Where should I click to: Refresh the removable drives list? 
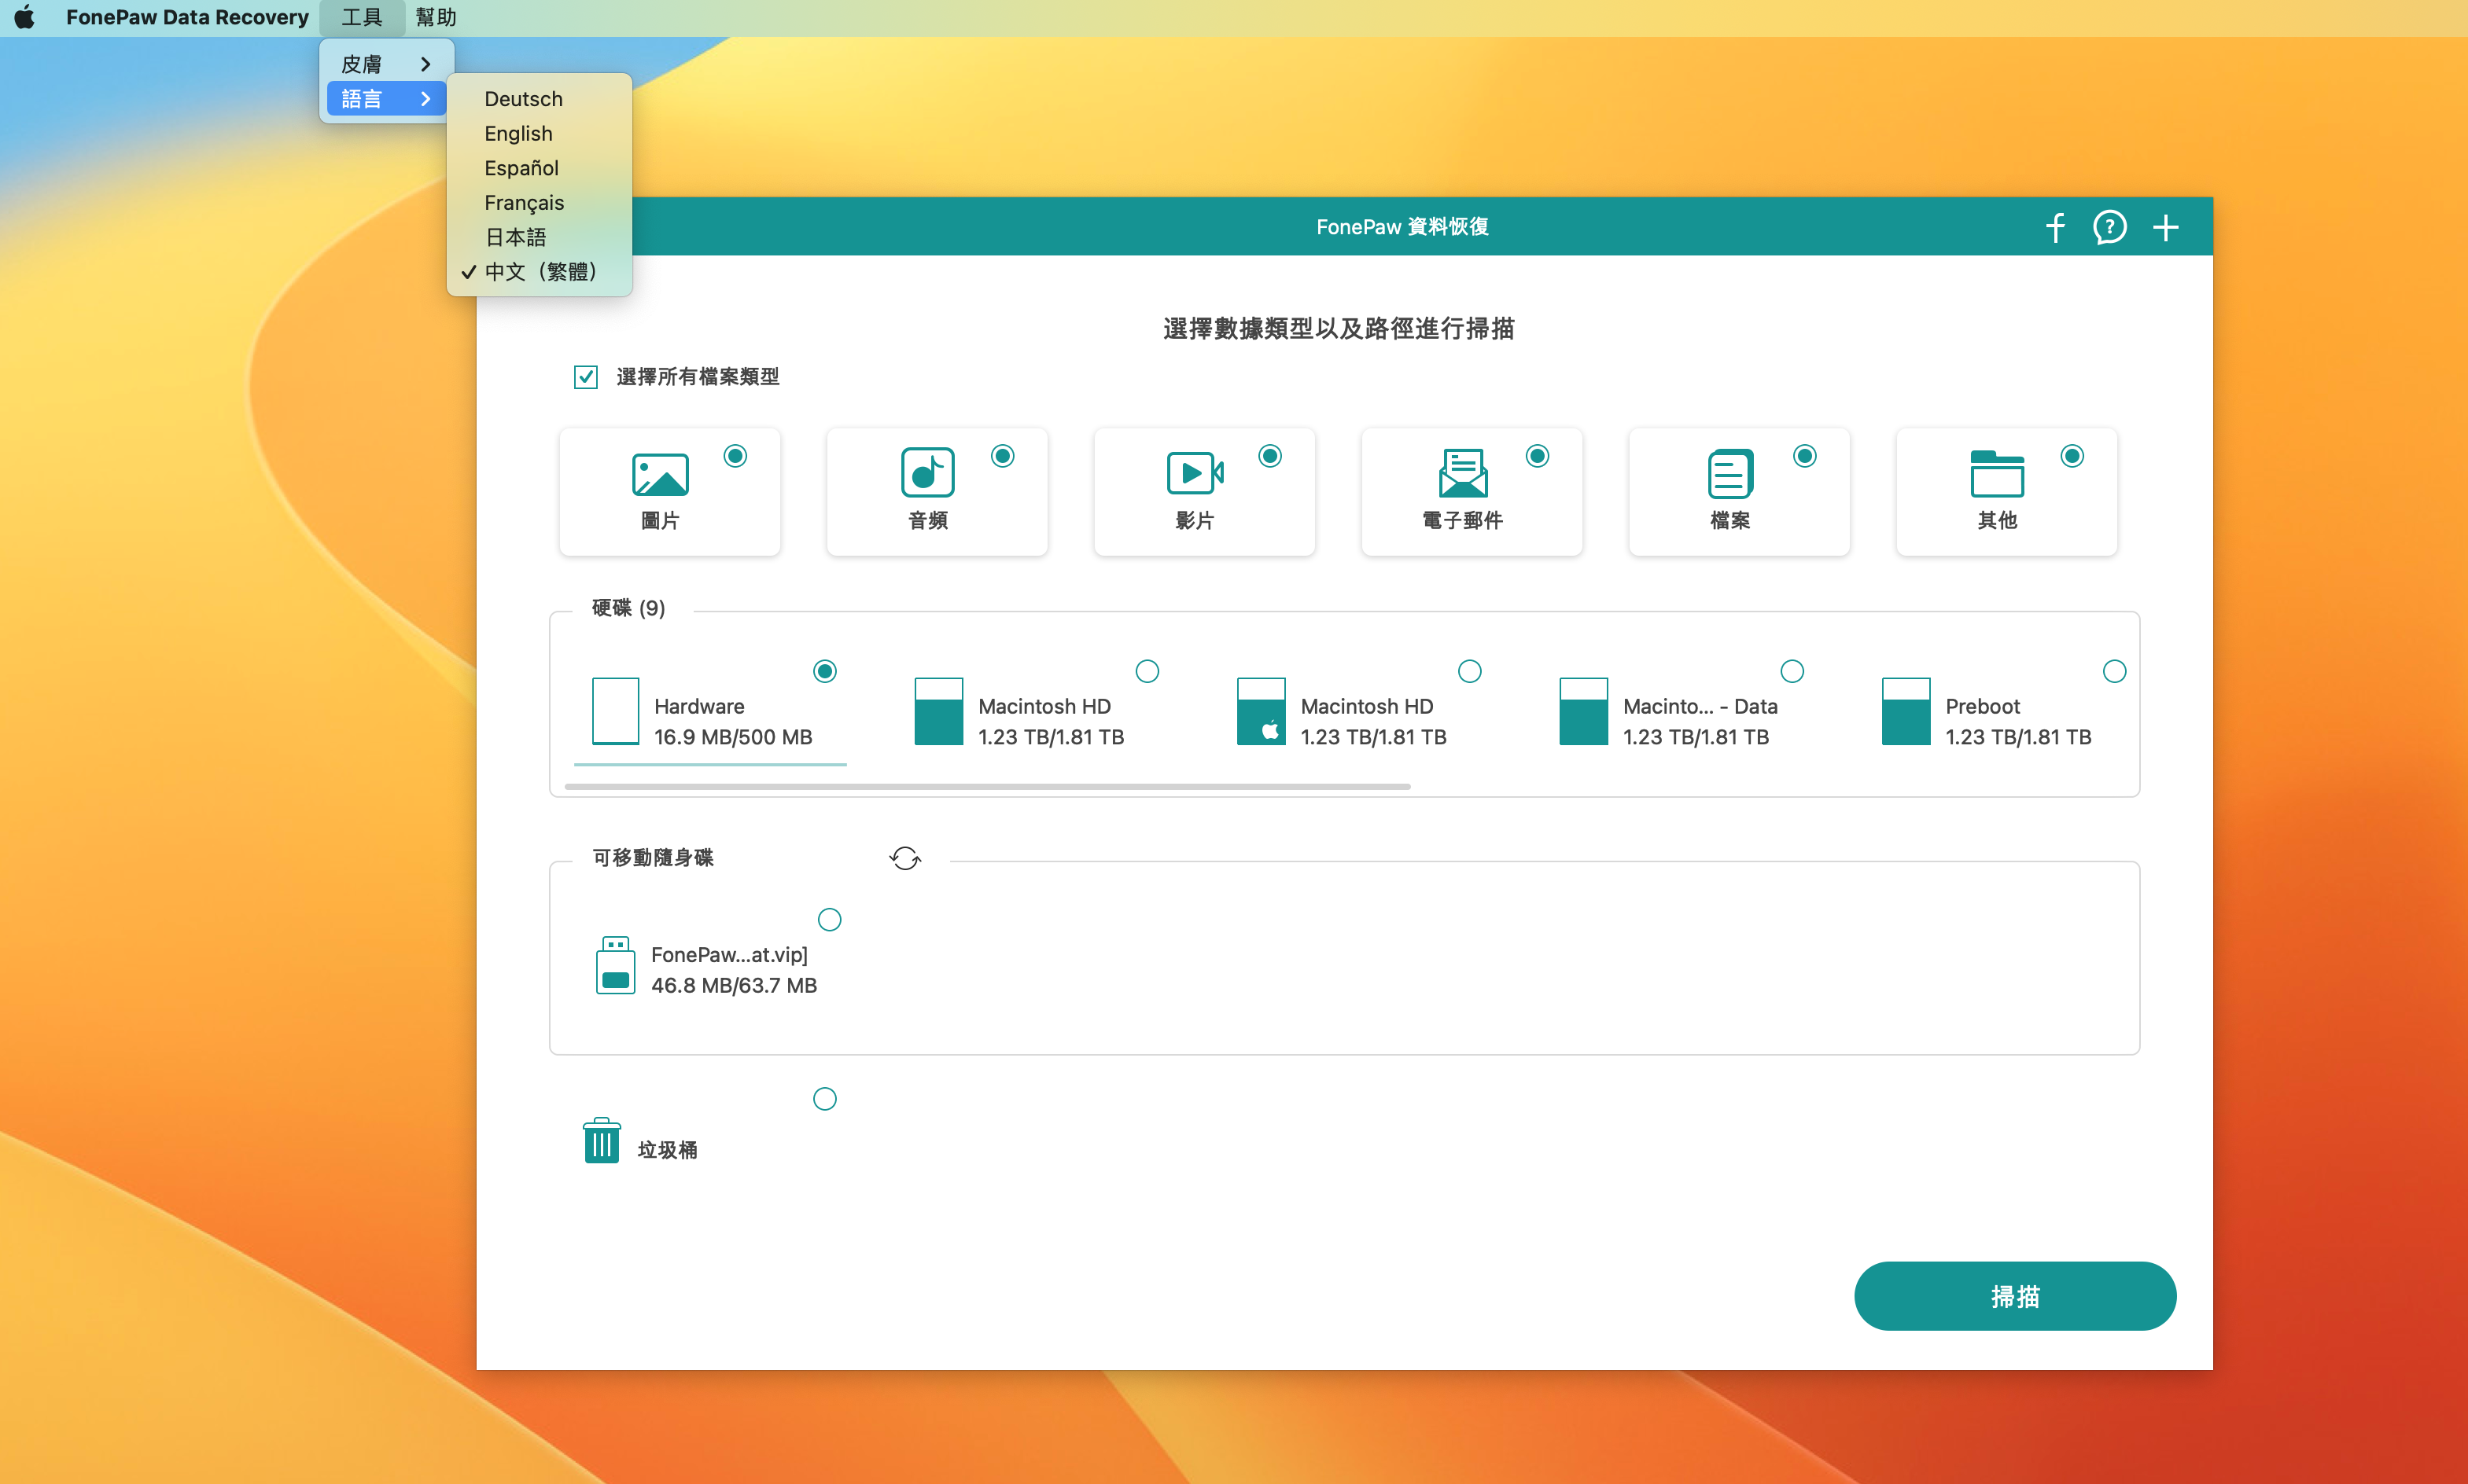(x=904, y=858)
